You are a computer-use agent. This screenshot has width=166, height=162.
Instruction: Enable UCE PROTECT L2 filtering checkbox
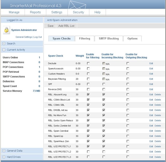point(88,152)
